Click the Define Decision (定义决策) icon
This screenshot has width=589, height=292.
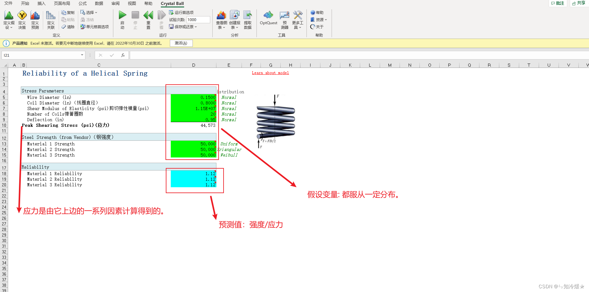coord(22,15)
